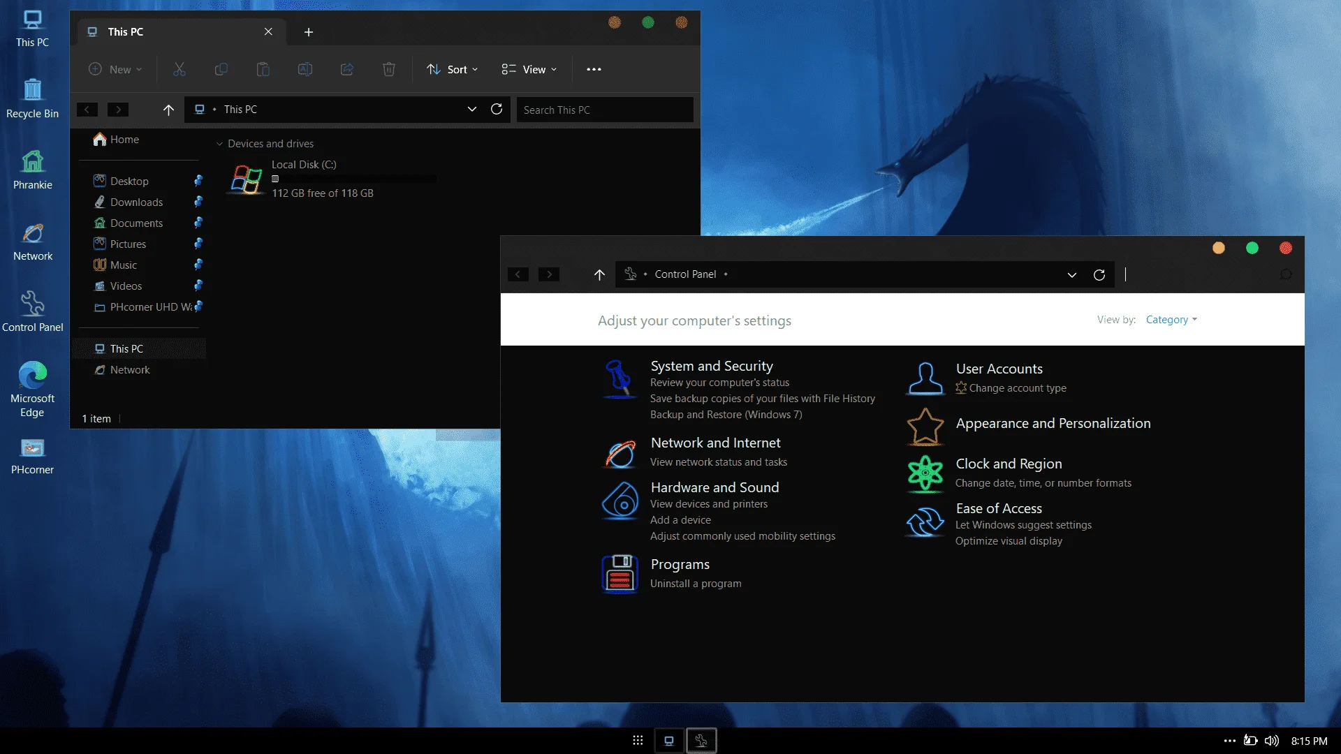Open the Control Panel desktop icon

(32, 312)
